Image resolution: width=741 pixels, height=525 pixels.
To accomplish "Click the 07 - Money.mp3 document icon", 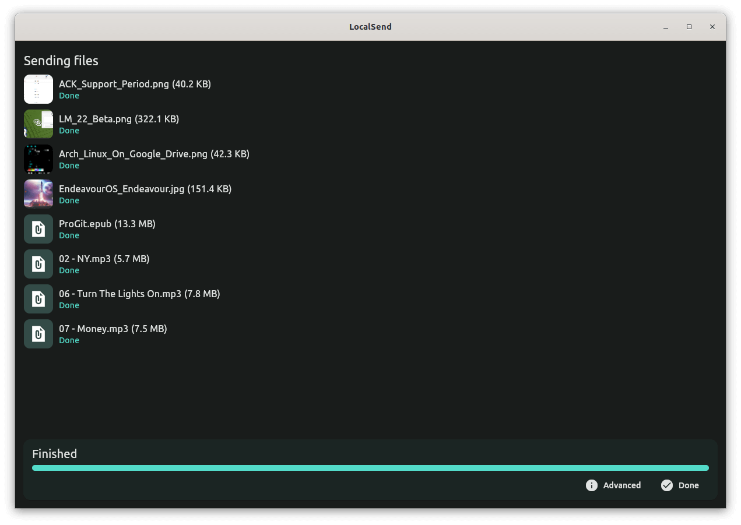I will (x=38, y=333).
